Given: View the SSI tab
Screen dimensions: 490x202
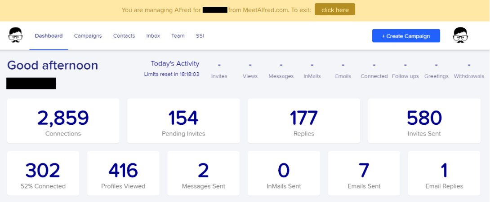Looking at the screenshot, I should pos(200,36).
